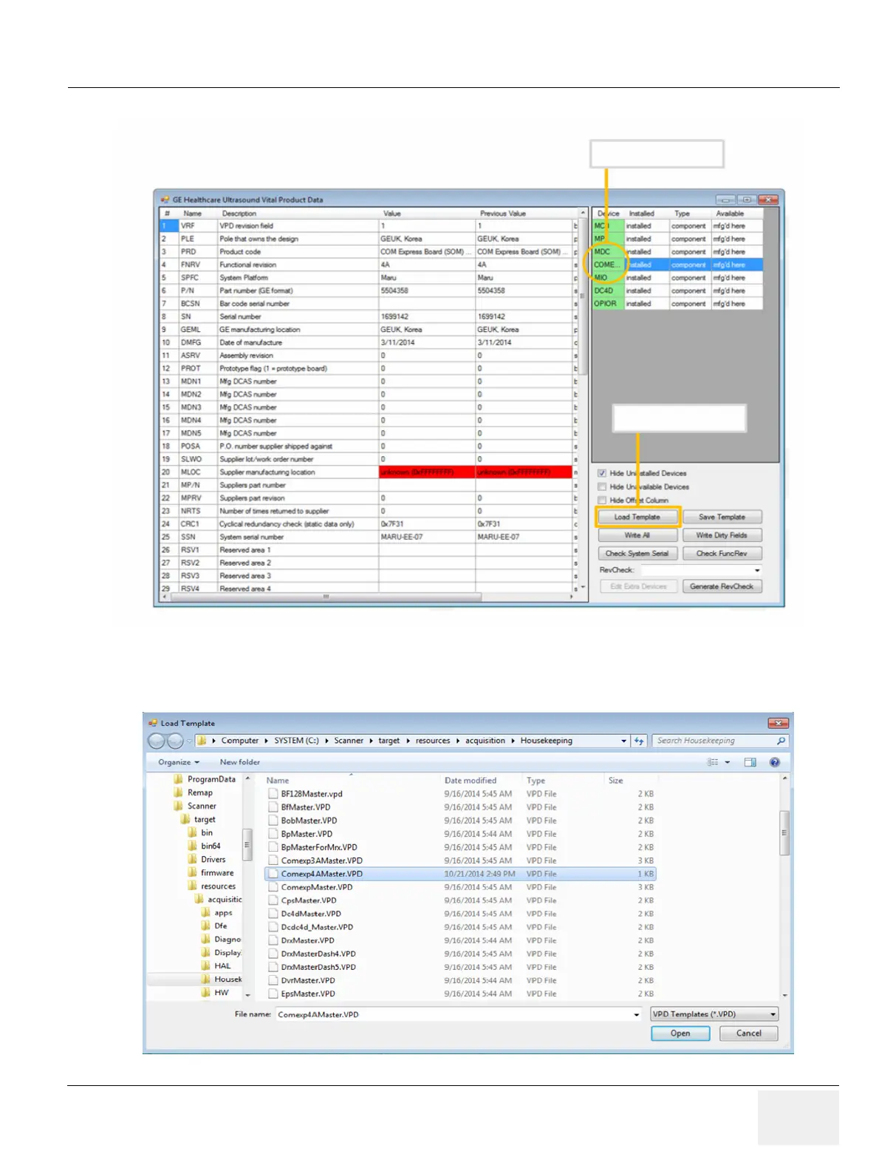
Task: Click acquisition in the address breadcrumb
Action: click(485, 741)
